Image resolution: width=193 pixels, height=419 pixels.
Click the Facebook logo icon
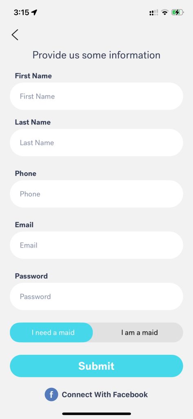(51, 394)
